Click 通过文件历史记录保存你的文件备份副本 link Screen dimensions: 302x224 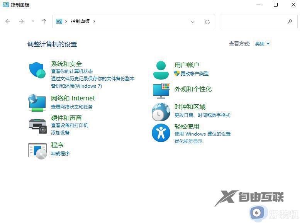pyautogui.click(x=93, y=79)
